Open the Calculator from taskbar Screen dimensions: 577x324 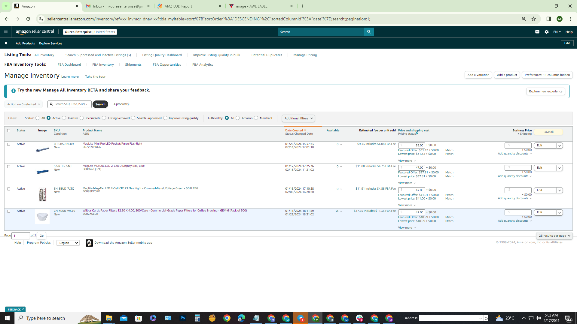click(x=197, y=318)
